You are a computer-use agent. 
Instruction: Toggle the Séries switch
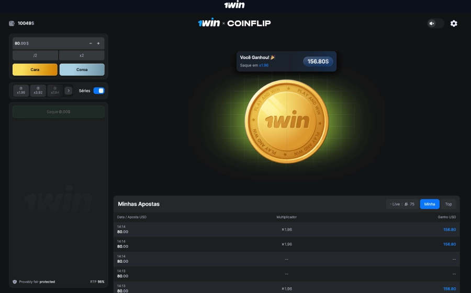click(99, 90)
